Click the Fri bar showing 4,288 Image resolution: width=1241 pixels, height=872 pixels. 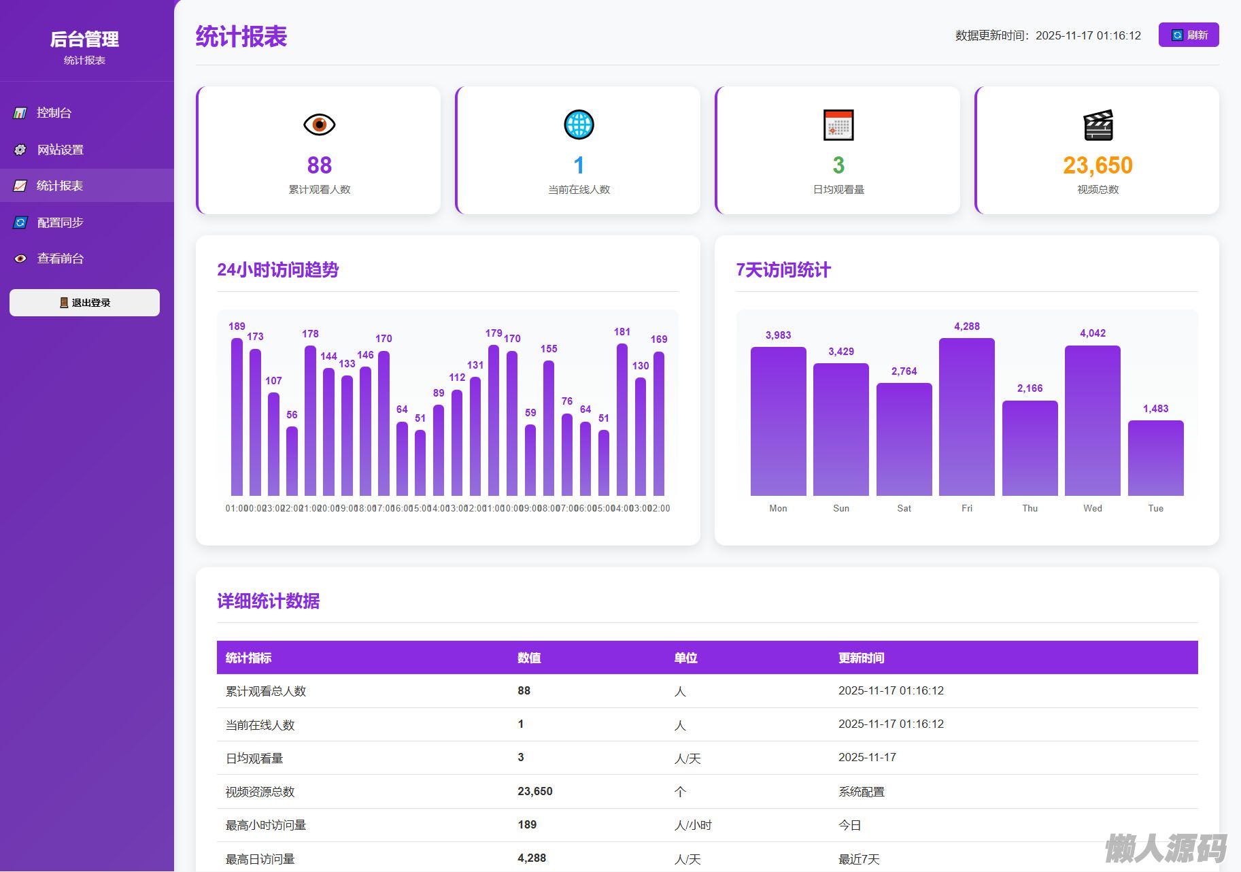(966, 416)
